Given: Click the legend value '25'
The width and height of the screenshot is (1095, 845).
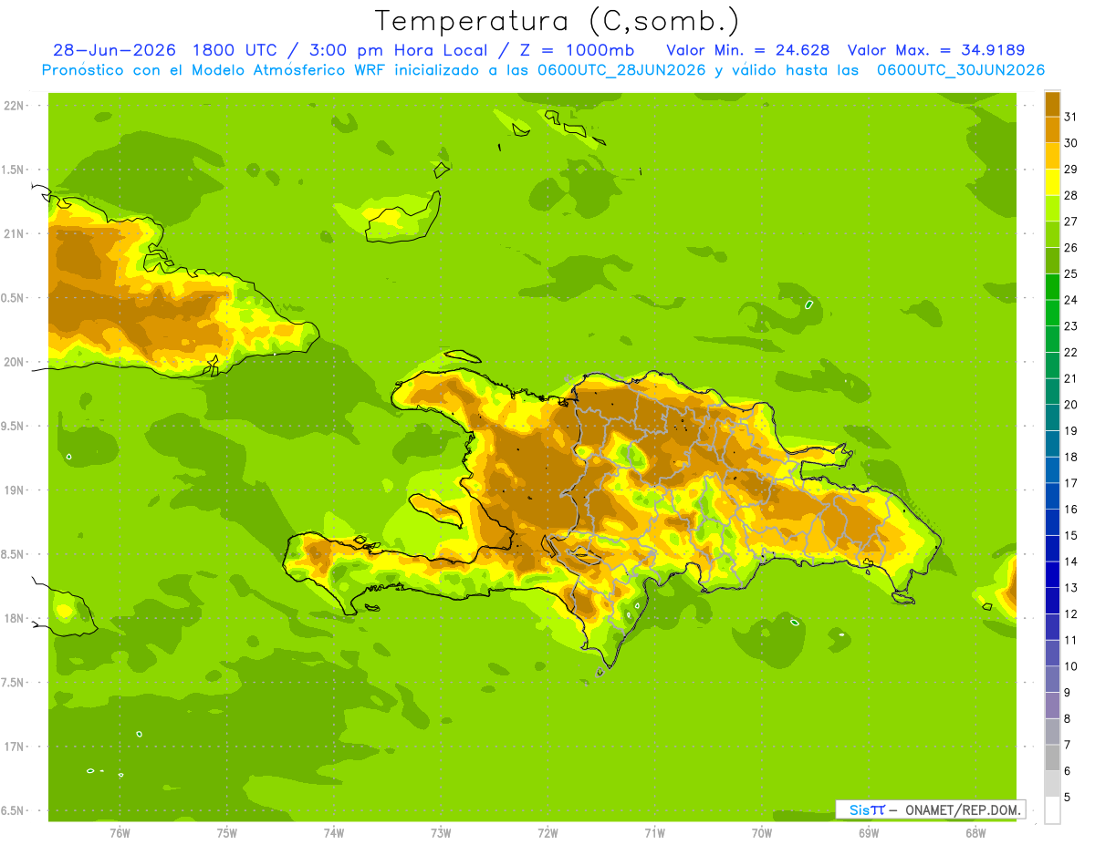Looking at the screenshot, I should [1071, 273].
